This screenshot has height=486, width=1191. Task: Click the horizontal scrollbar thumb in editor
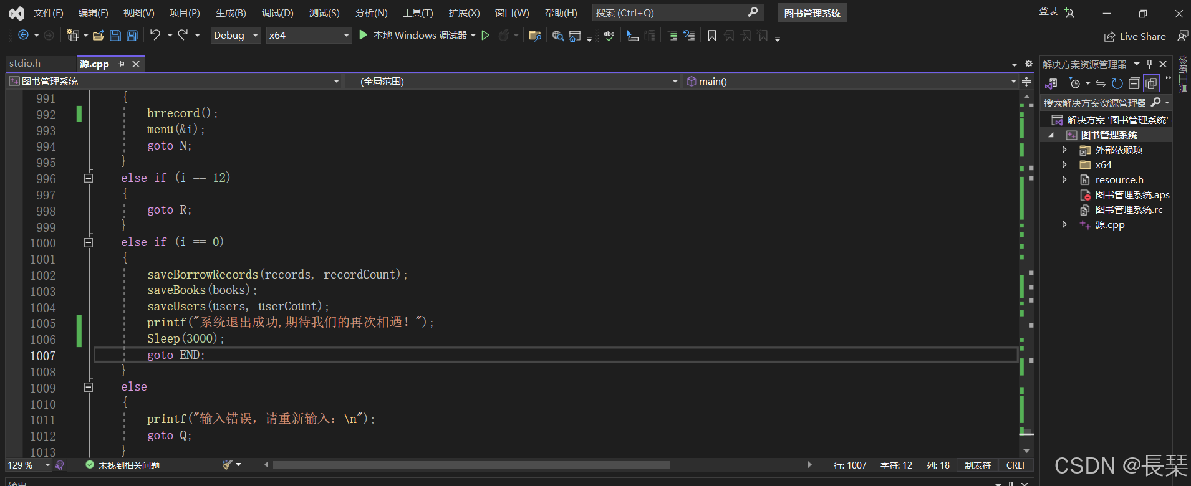coord(471,465)
